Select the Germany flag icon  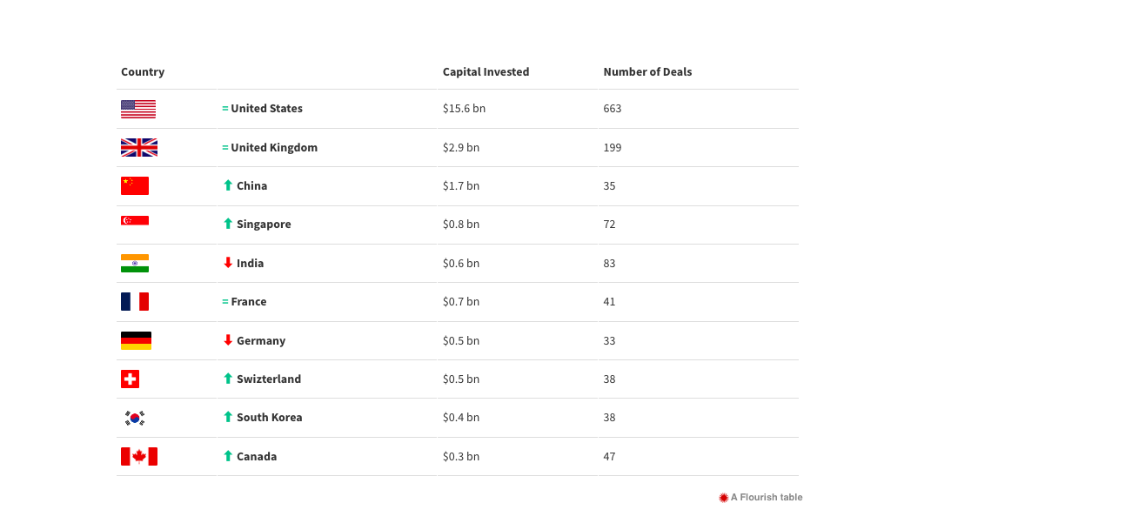tap(136, 340)
